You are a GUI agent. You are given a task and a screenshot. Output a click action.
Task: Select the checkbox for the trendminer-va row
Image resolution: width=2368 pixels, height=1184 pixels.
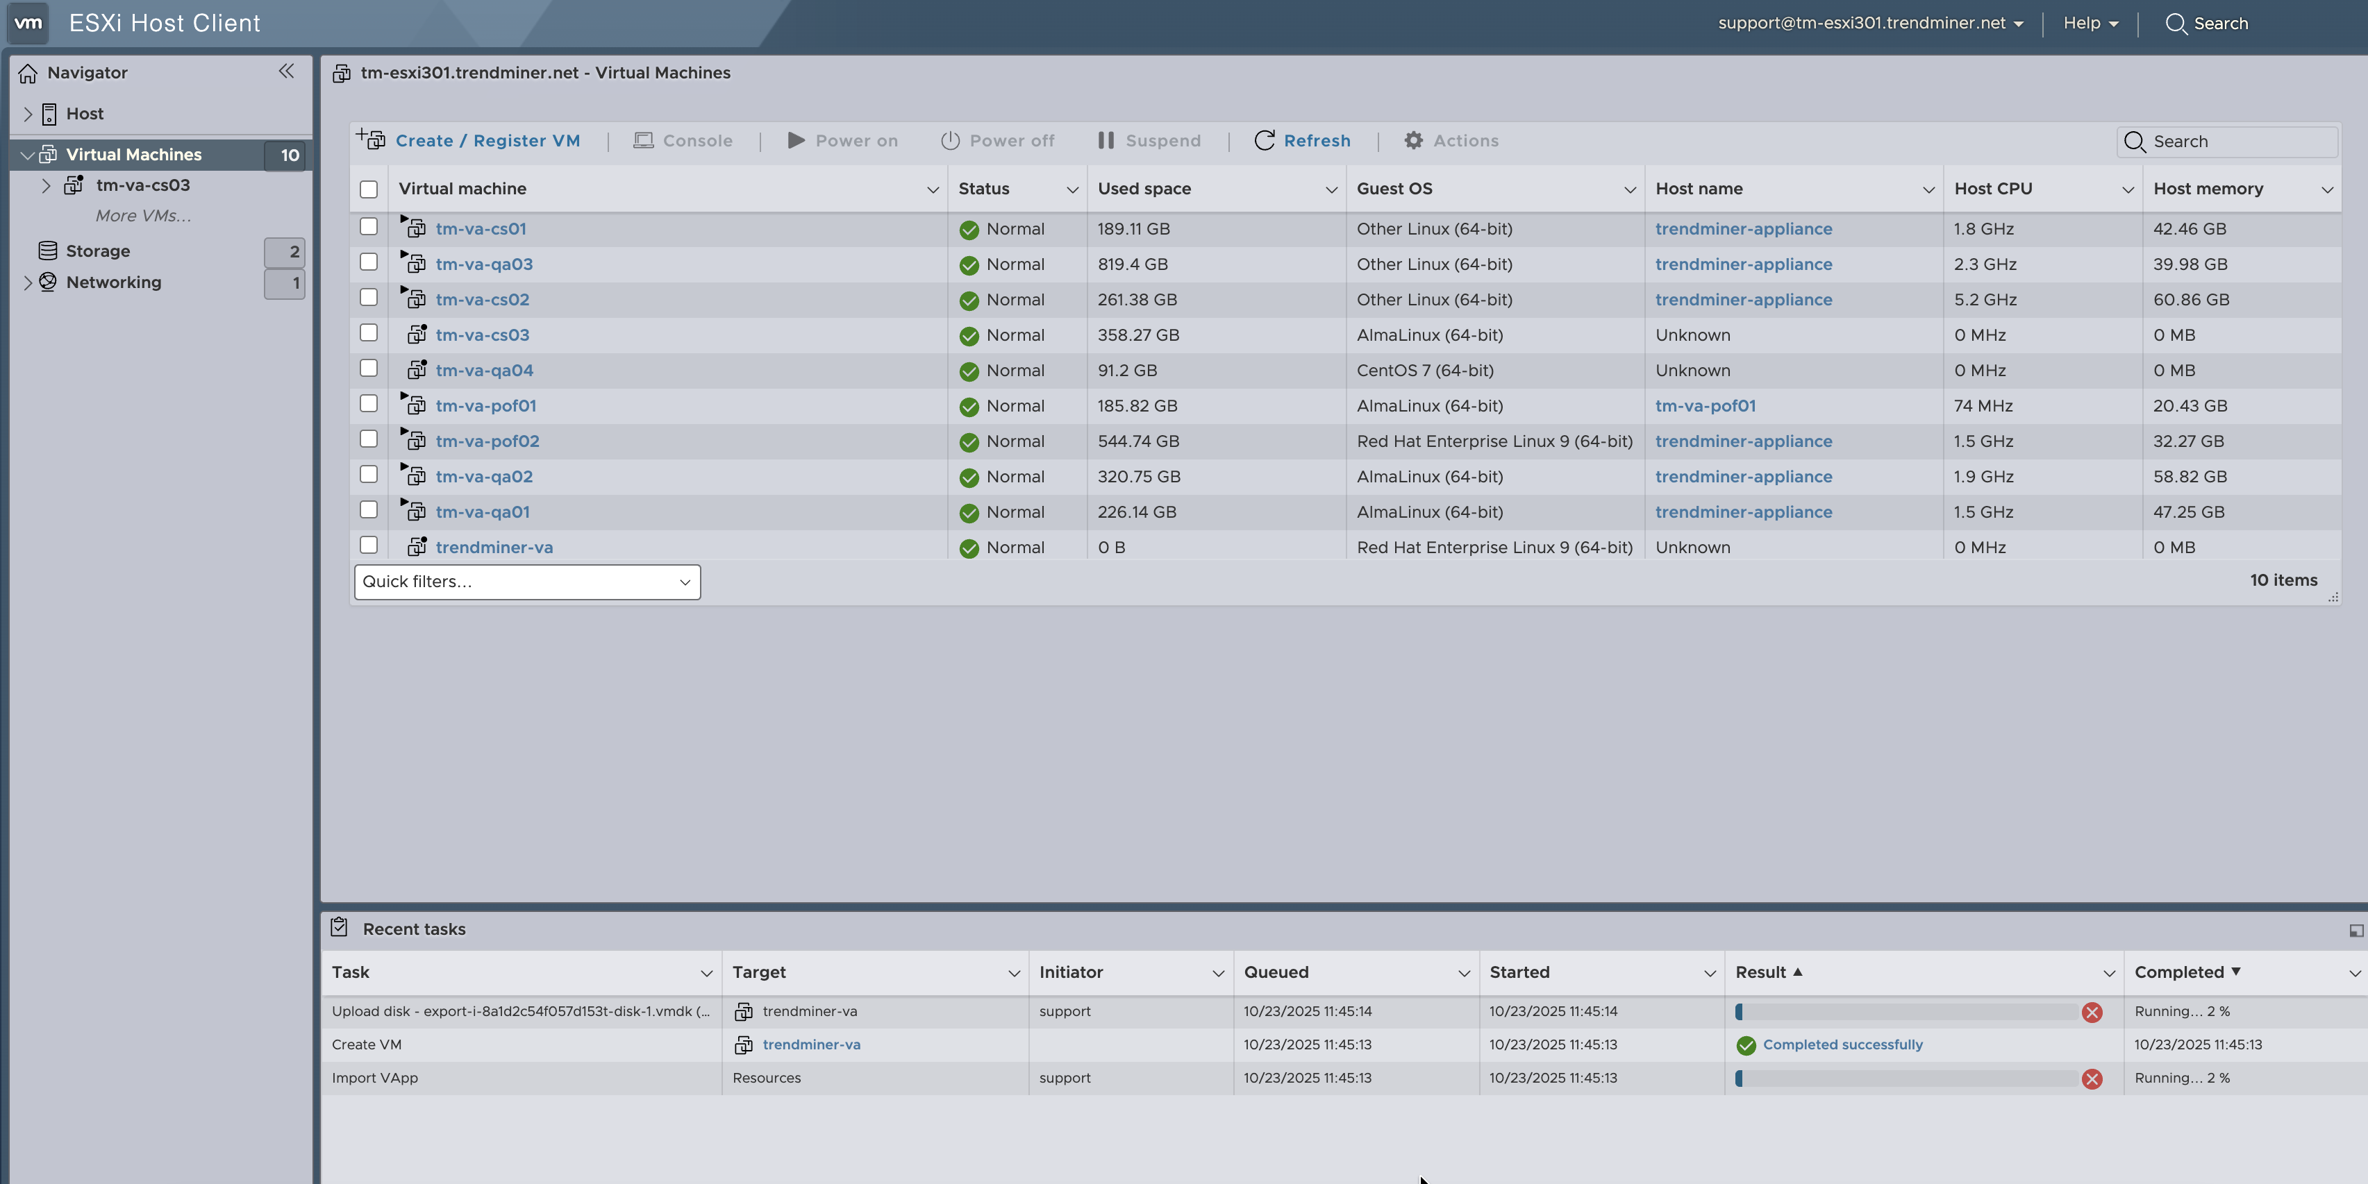click(369, 545)
